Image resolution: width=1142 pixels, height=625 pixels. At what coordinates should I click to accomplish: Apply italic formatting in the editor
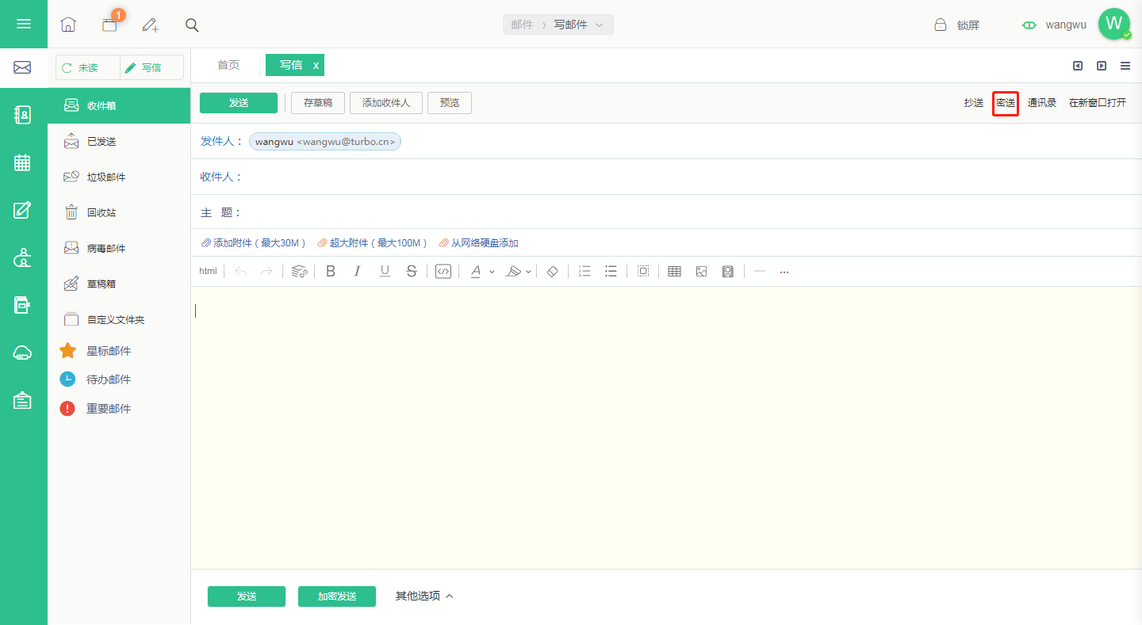pos(358,272)
